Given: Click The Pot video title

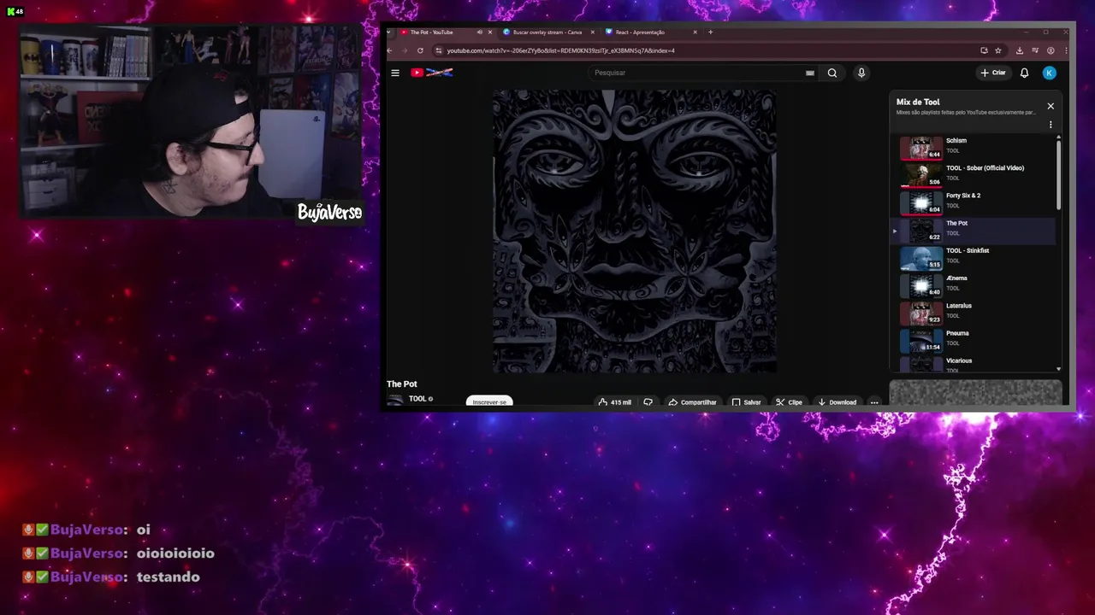Looking at the screenshot, I should tap(402, 384).
